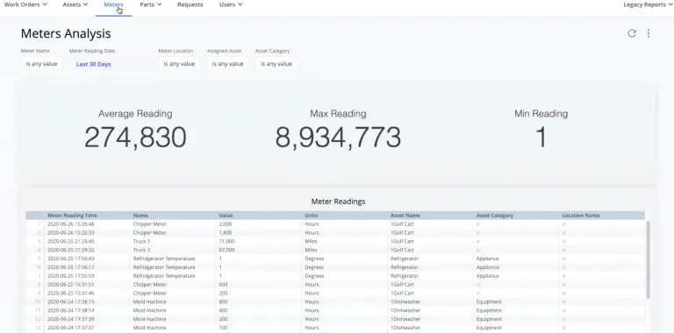Click the Mold machine value 800 cell
Image resolution: width=674 pixels, height=333 pixels.
tap(223, 301)
